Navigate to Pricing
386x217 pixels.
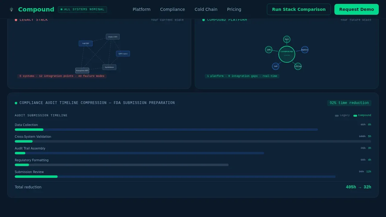(x=234, y=9)
